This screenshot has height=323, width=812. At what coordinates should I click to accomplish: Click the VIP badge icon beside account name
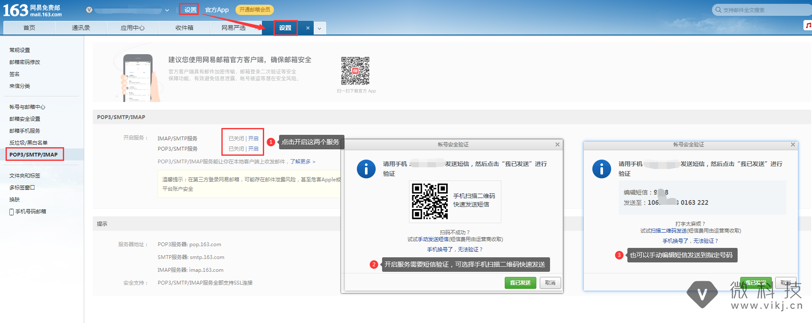point(89,10)
